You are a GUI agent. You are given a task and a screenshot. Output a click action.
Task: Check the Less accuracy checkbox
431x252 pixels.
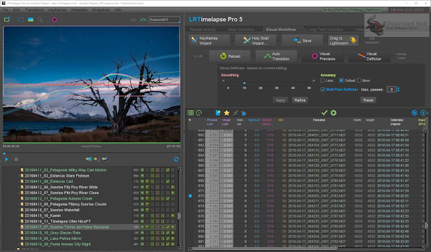pyautogui.click(x=323, y=81)
